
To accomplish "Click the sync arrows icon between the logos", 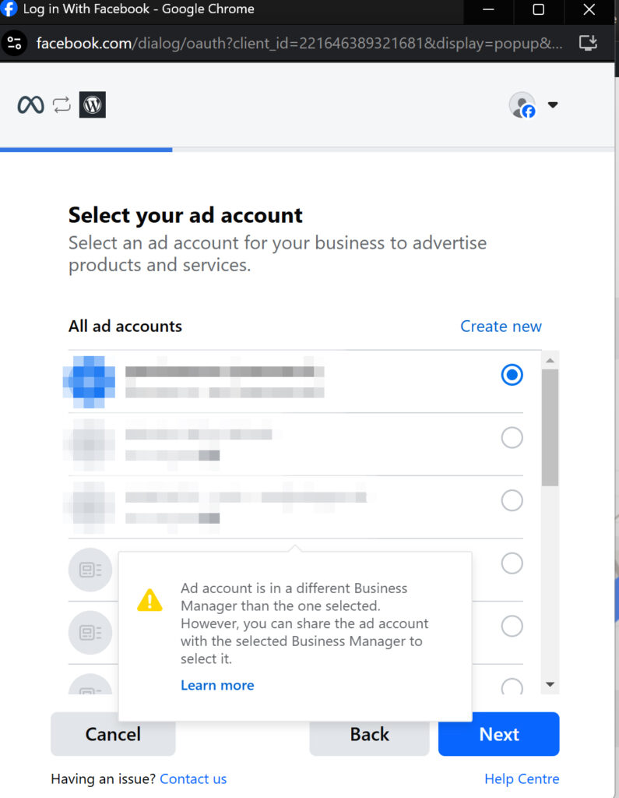I will point(62,104).
